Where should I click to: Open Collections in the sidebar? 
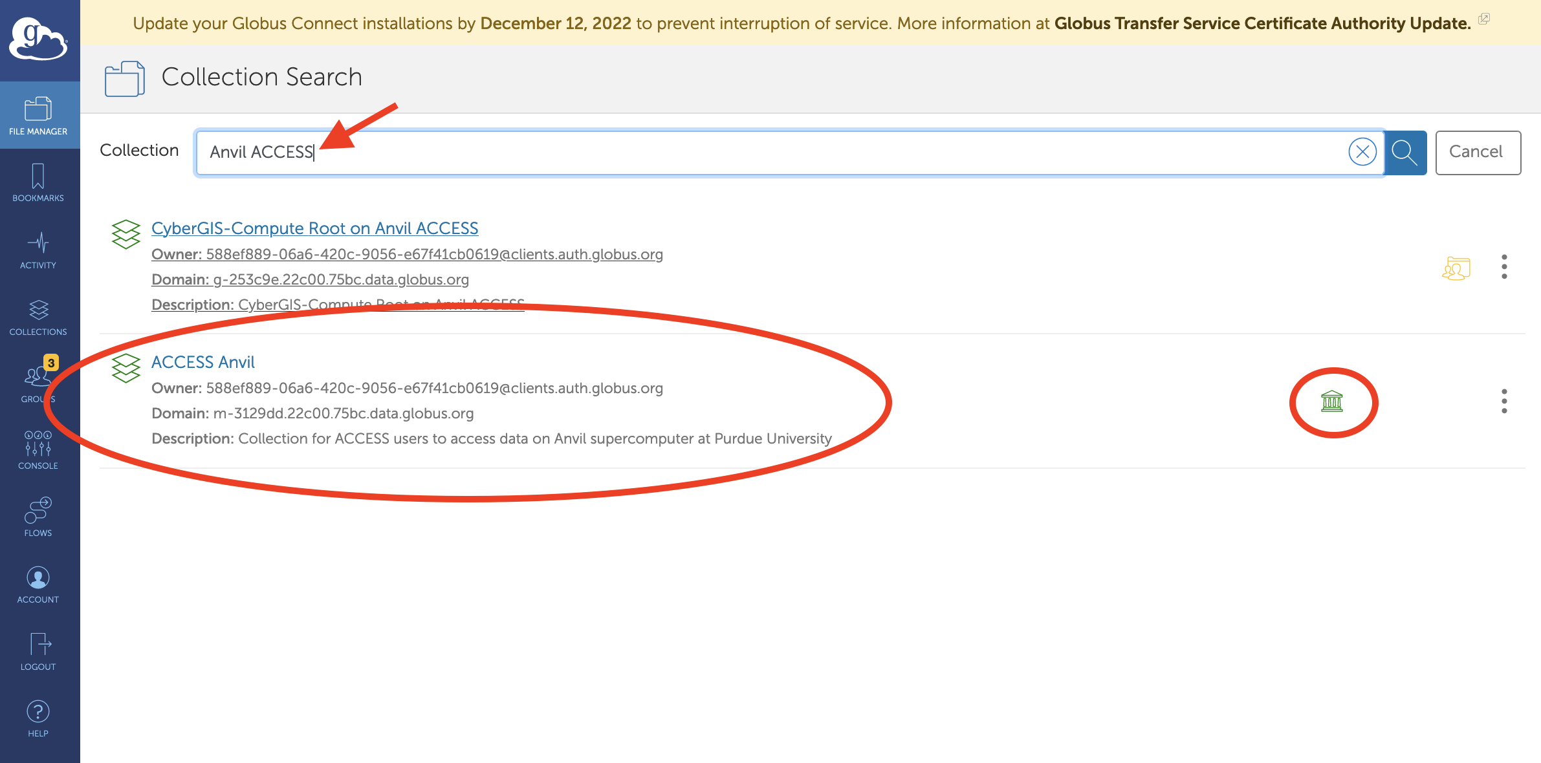pyautogui.click(x=39, y=317)
